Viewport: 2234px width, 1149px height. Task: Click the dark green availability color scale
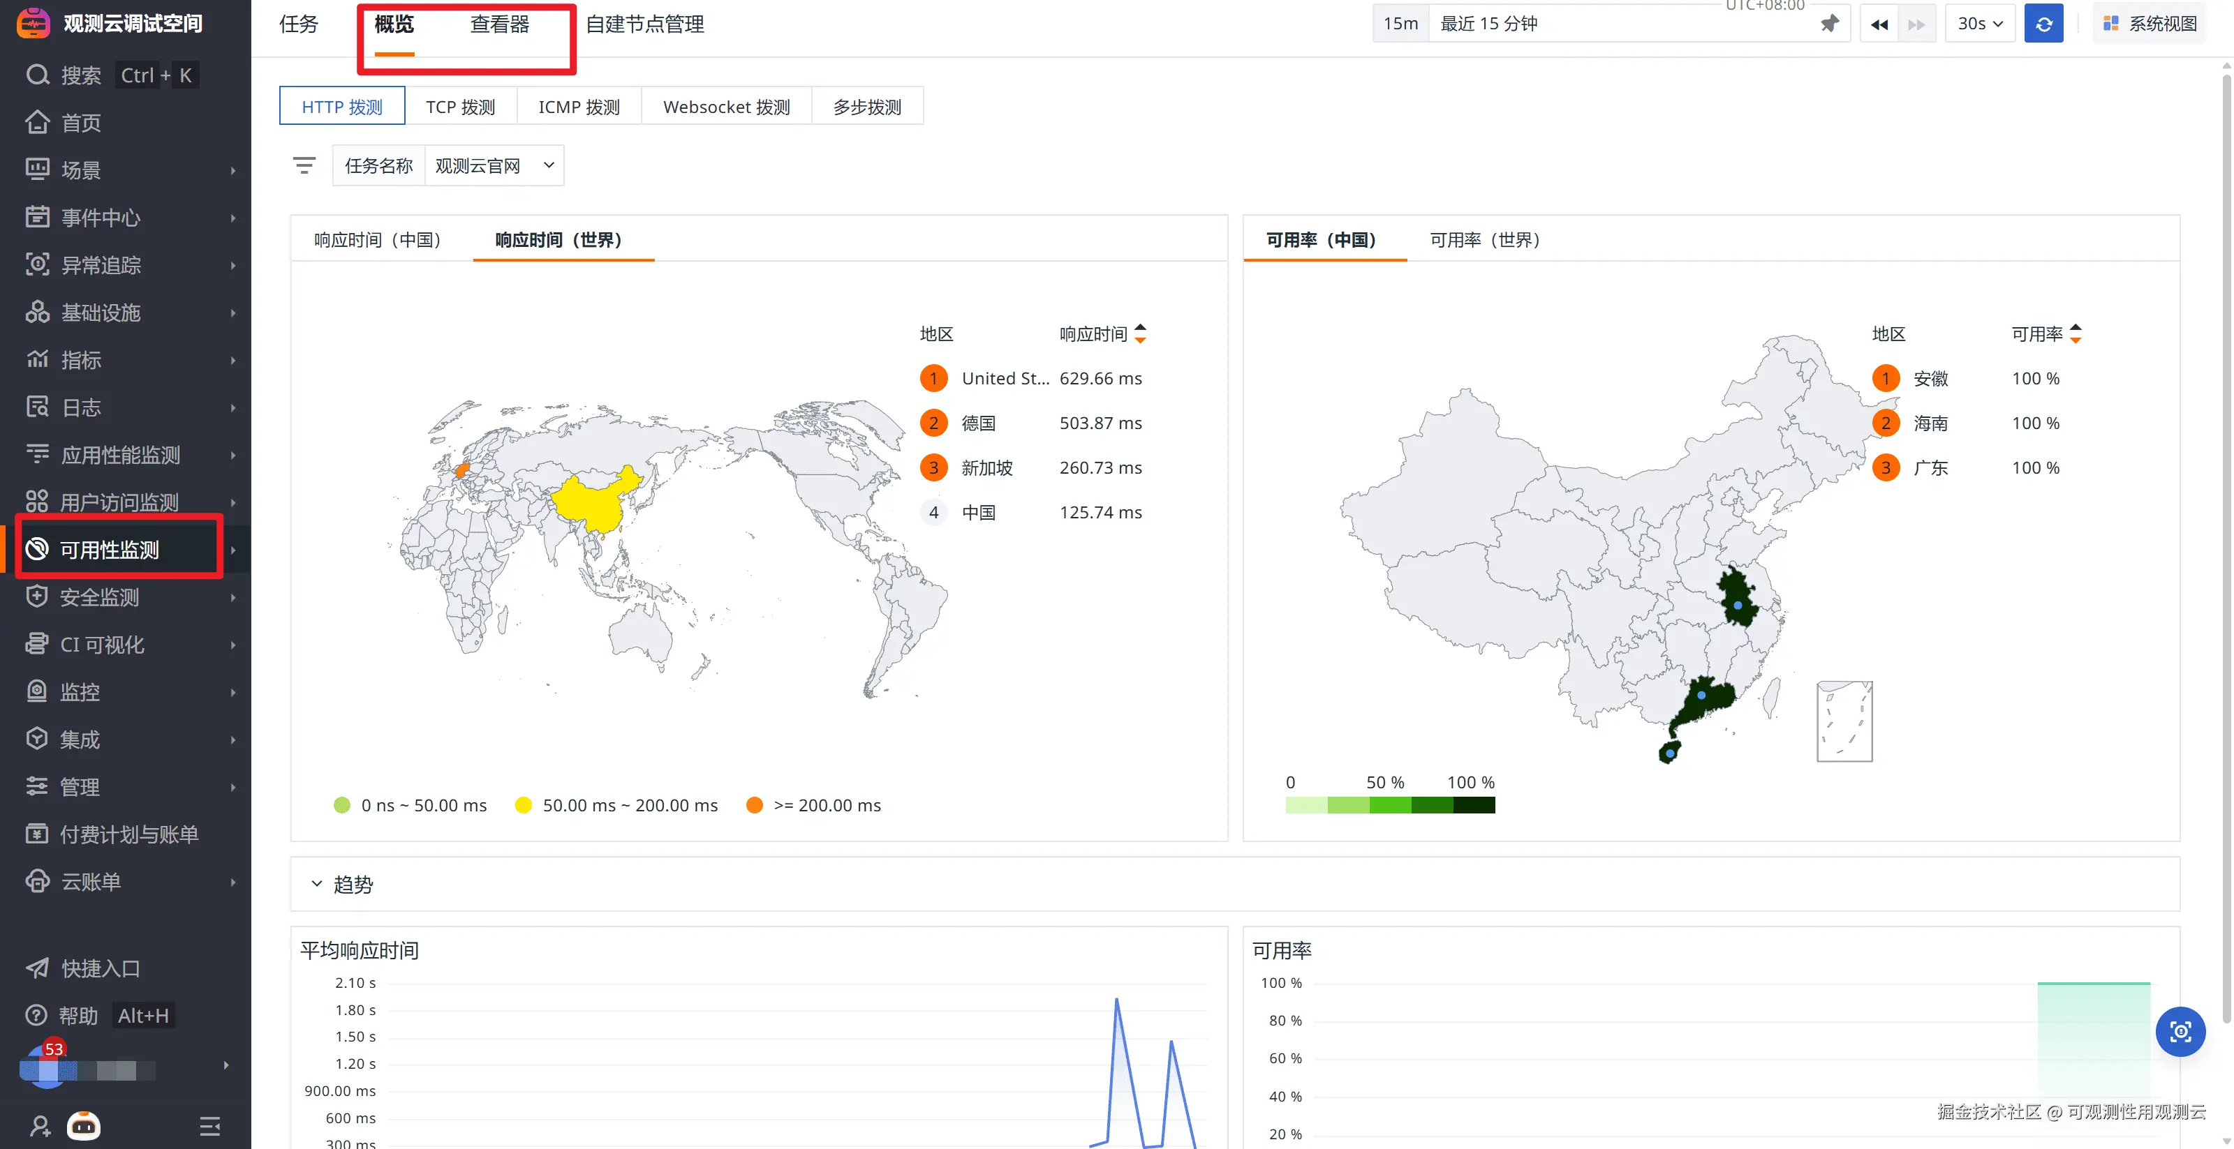point(1474,806)
